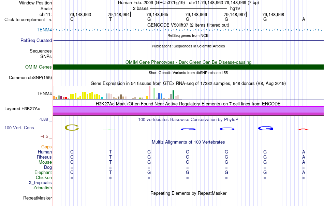This screenshot has width=324, height=206.
Task: Click the purple Layered H3K27Ac signal band
Action: tap(189, 111)
